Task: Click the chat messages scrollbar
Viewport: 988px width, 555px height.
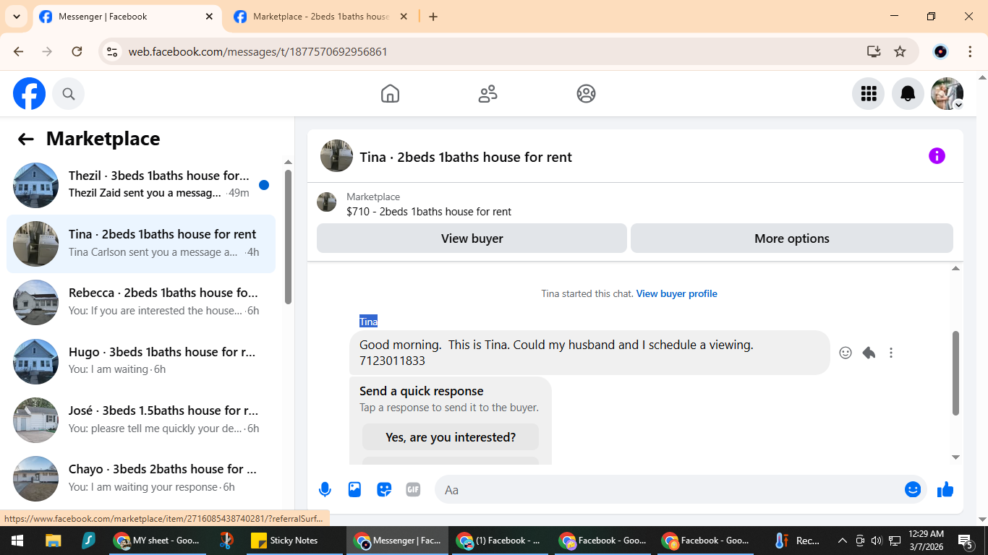Action: [955, 373]
